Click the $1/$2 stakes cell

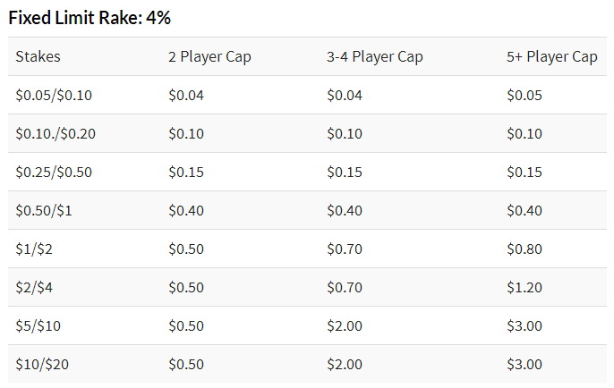pyautogui.click(x=34, y=249)
